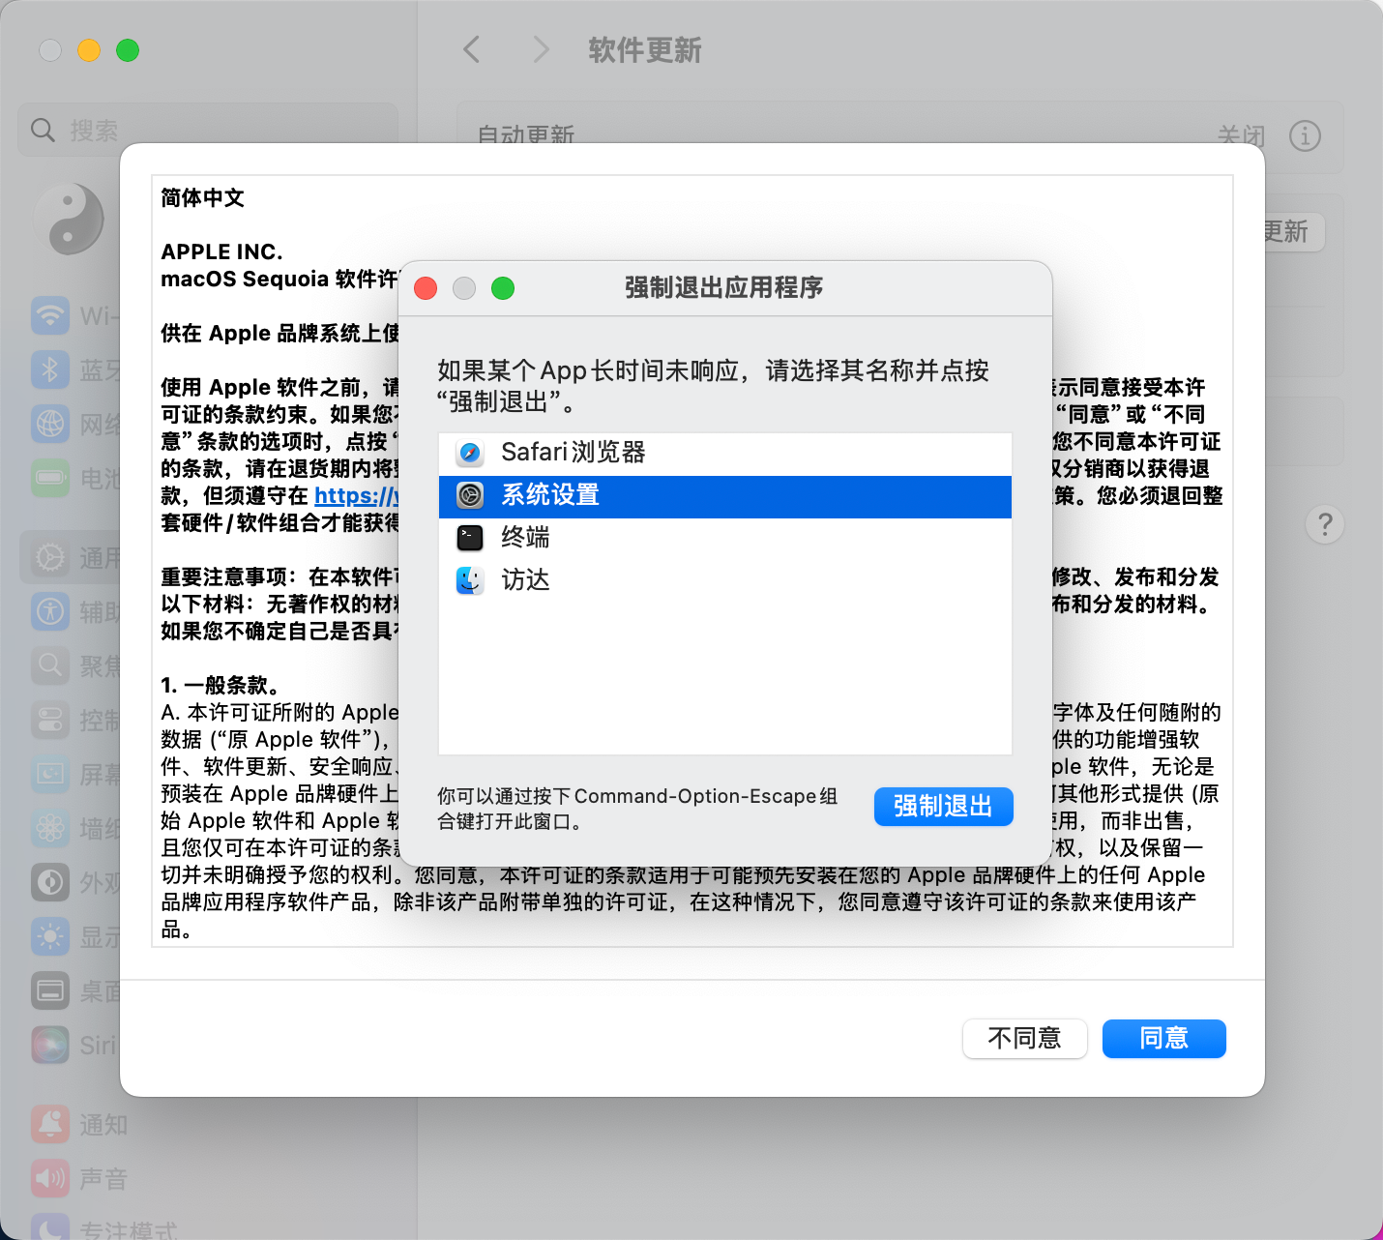Open the Appearance icon in sidebar
1383x1240 pixels.
click(x=50, y=882)
